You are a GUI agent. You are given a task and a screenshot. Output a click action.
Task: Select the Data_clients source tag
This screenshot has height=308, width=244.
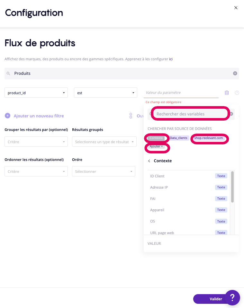click(178, 138)
